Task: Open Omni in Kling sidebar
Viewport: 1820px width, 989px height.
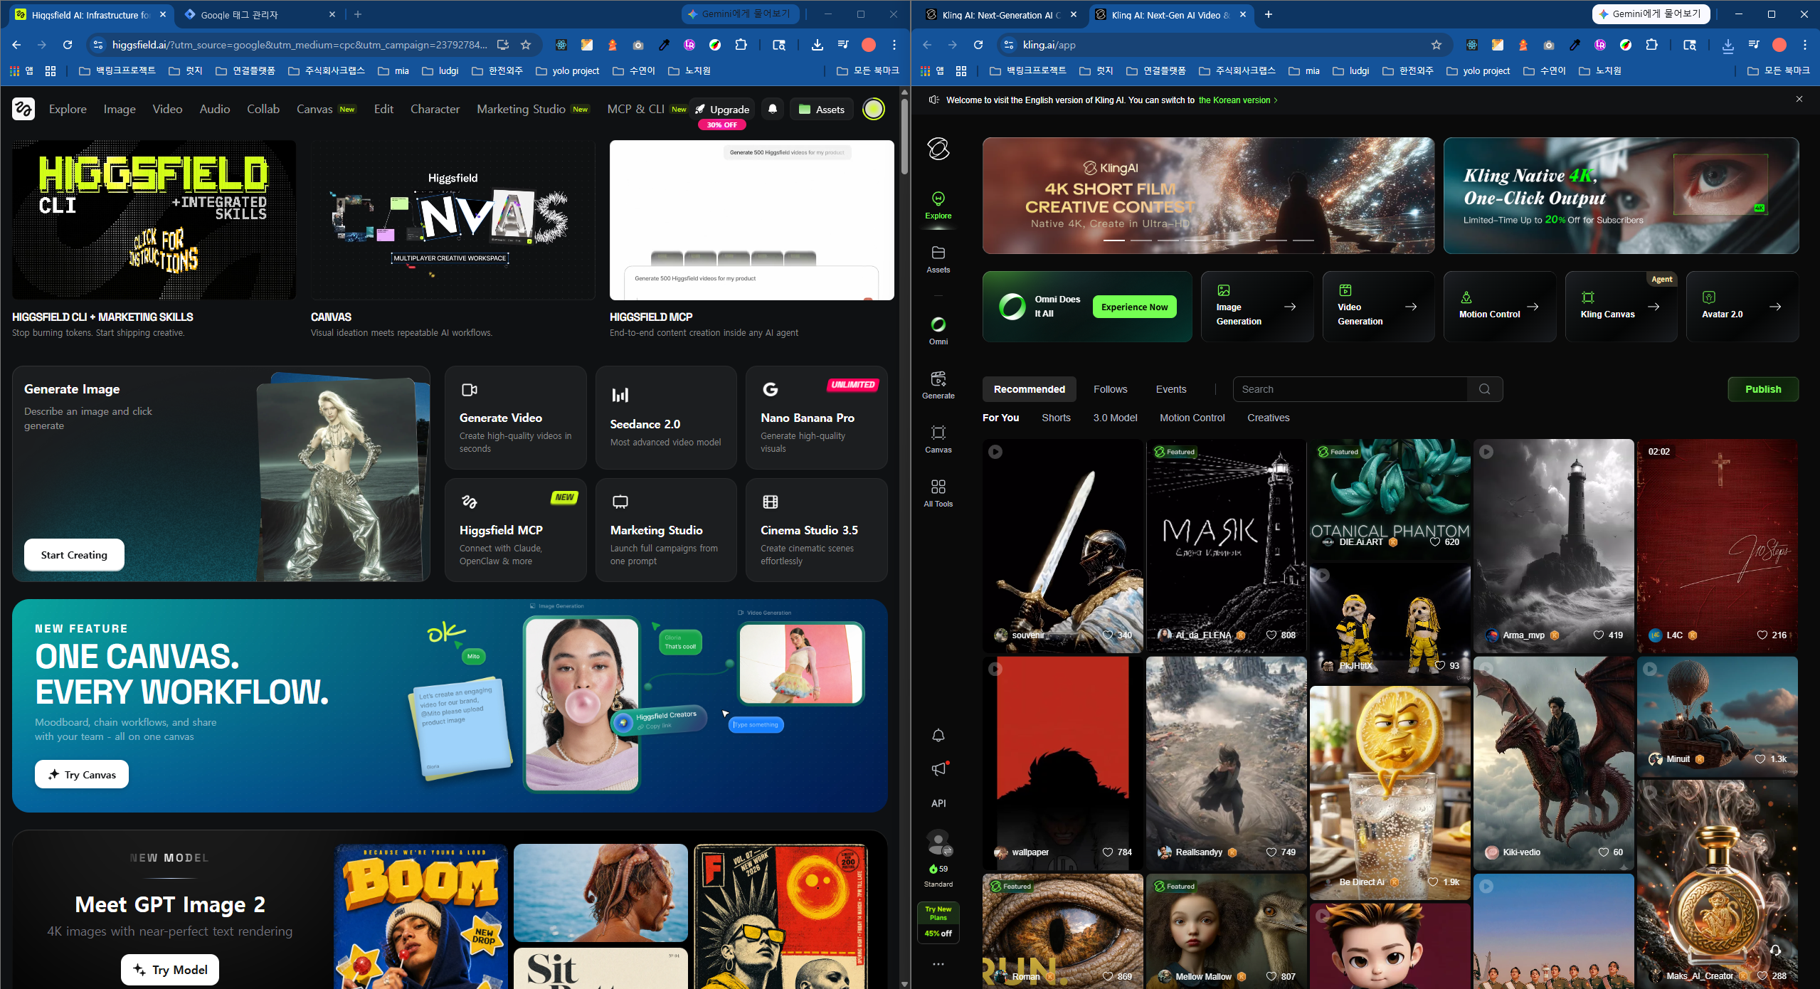Action: coord(938,332)
